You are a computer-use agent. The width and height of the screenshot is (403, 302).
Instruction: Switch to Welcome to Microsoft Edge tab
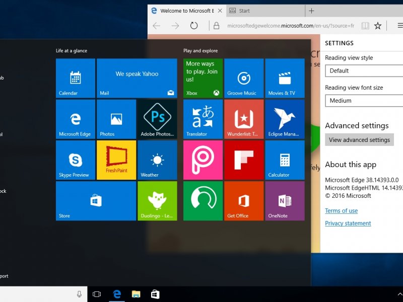point(187,11)
